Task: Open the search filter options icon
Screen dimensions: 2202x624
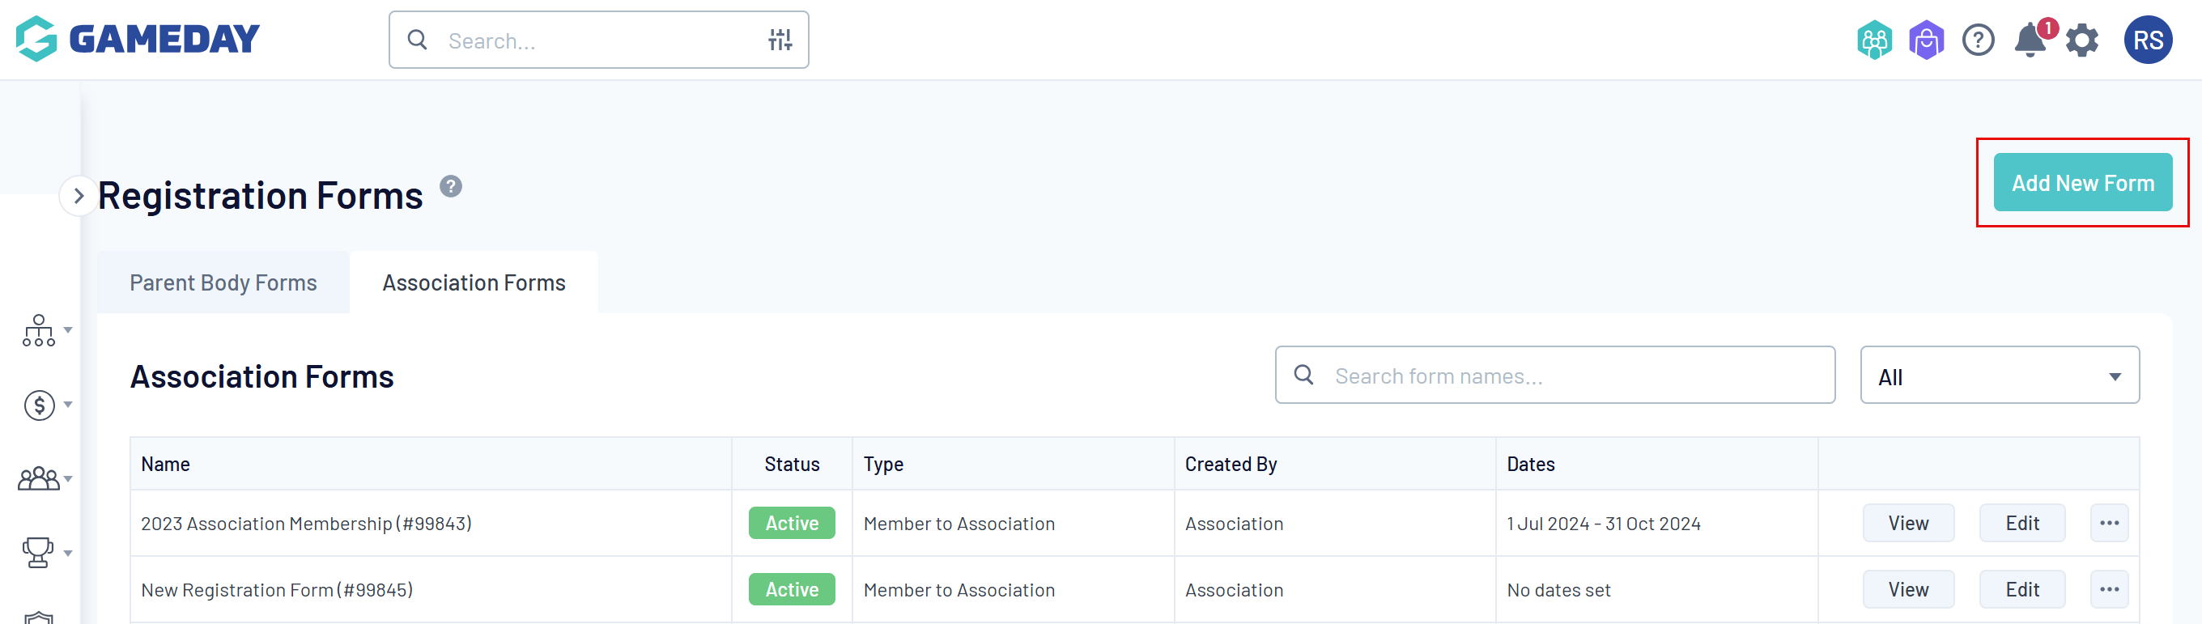Action: pos(779,40)
